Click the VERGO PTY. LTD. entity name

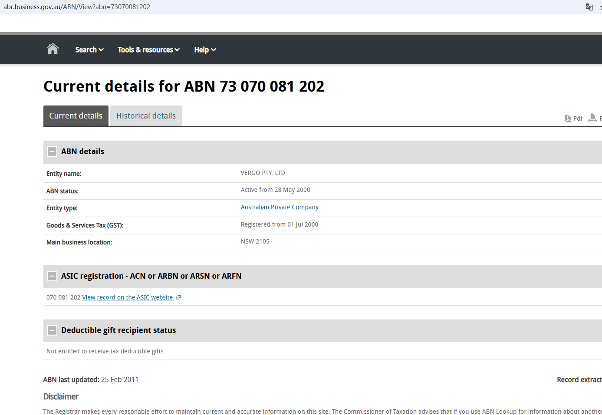pos(263,173)
